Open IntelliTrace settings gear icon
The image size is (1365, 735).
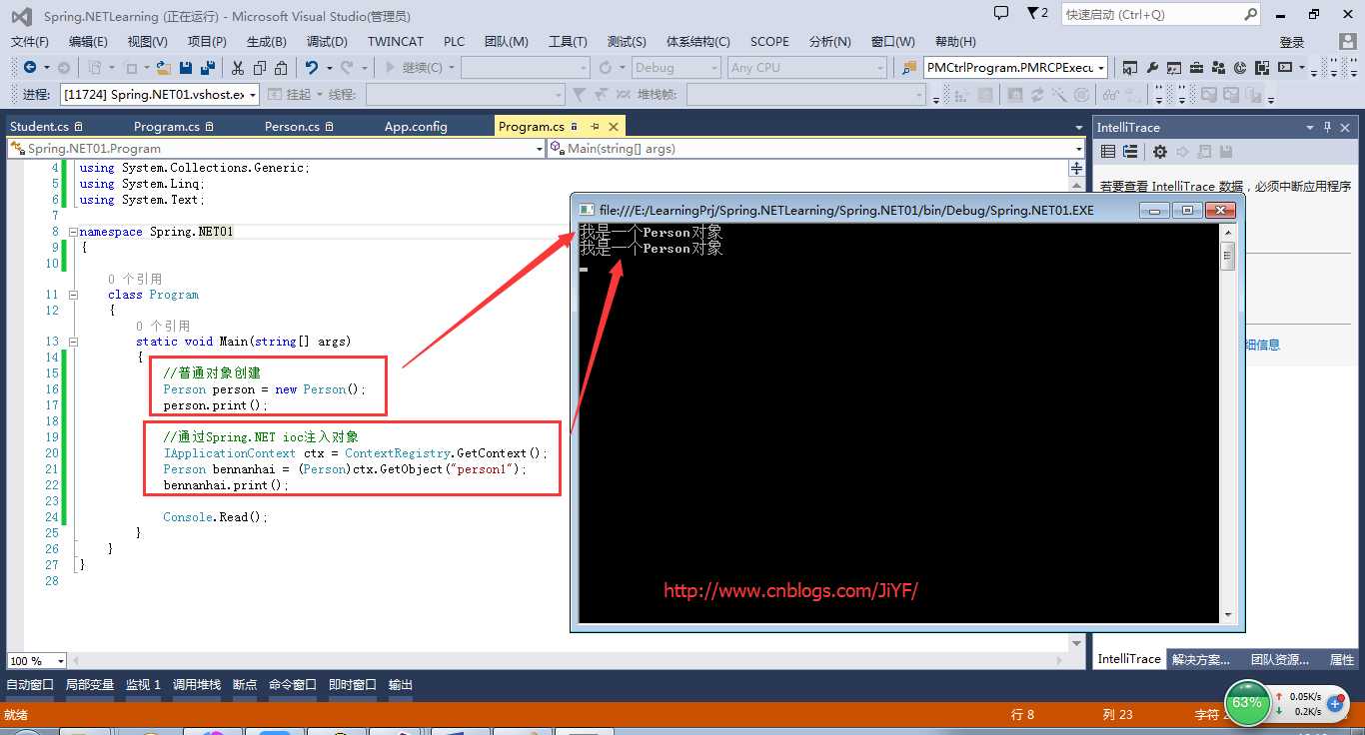coord(1159,152)
